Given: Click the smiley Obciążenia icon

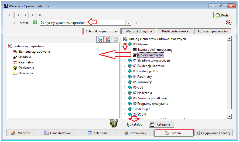Looking at the screenshot, I should click(x=15, y=68).
